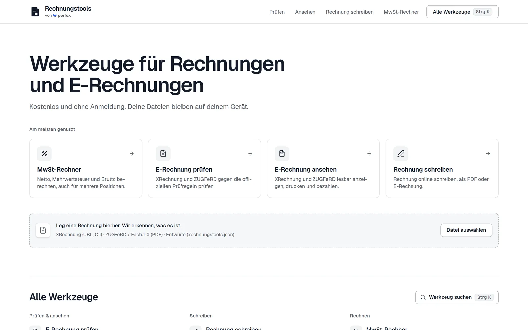This screenshot has height=330, width=528.
Task: Click the percent icon on MwSt-Rechner card
Action: click(44, 153)
